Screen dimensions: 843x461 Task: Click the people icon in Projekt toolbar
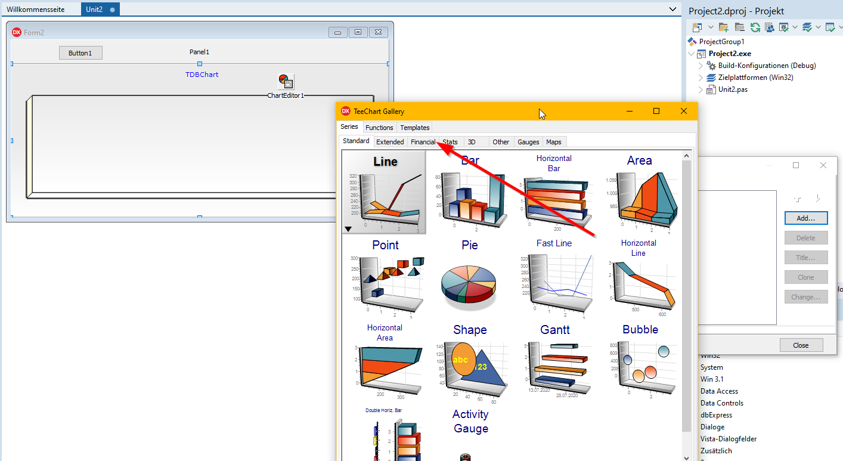tap(770, 27)
